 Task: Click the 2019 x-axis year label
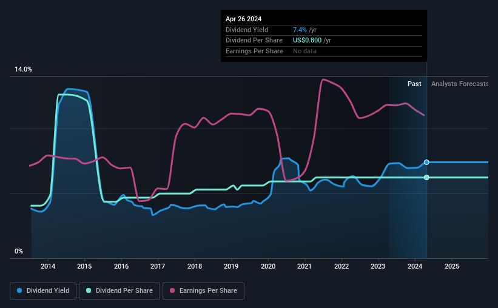(x=231, y=266)
